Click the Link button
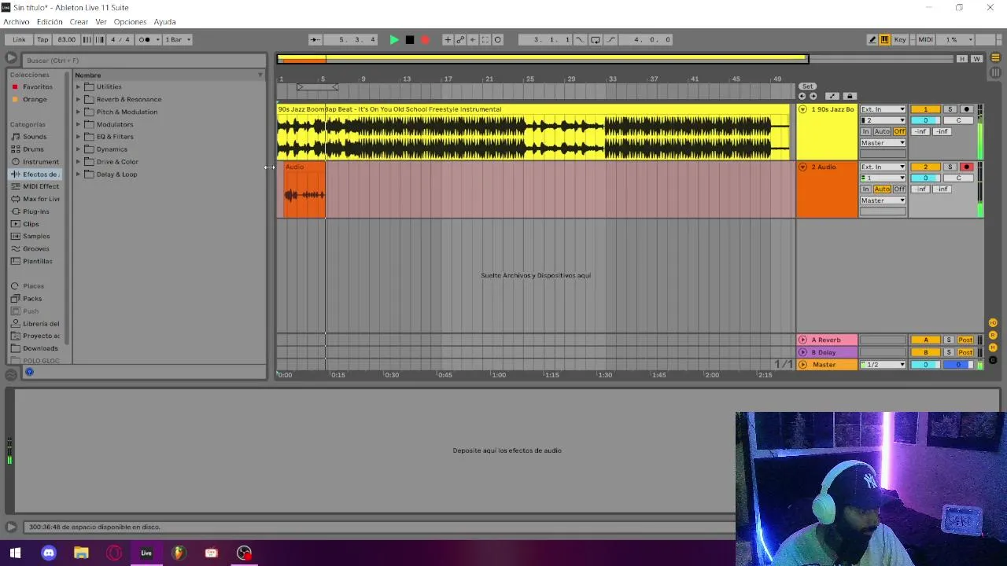The width and height of the screenshot is (1007, 566). click(x=19, y=39)
